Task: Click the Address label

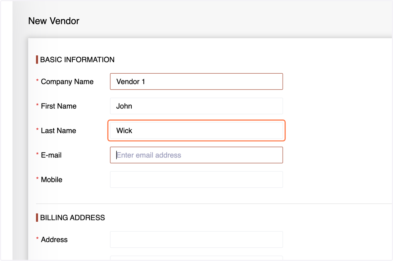Action: point(54,240)
